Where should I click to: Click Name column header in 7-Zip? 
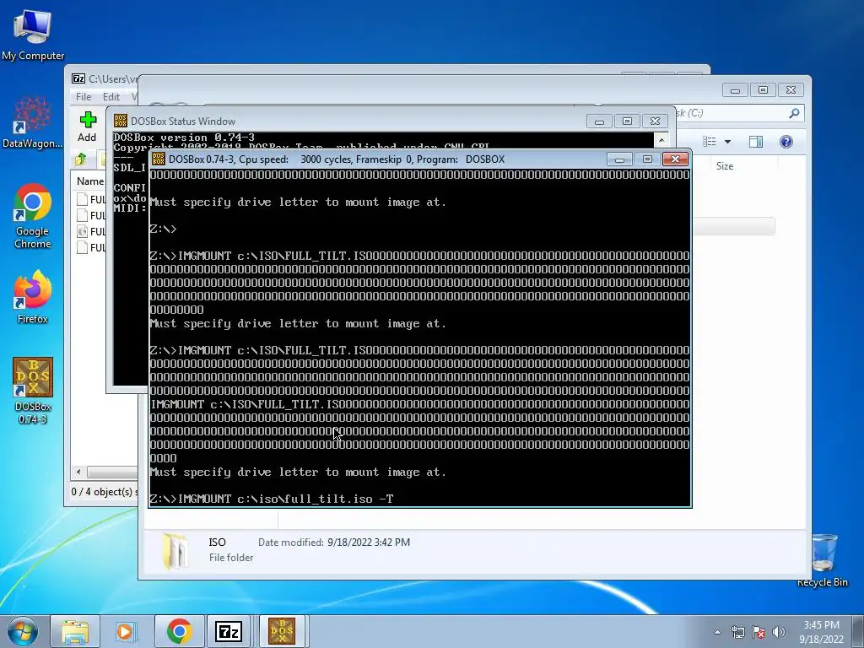click(x=89, y=181)
